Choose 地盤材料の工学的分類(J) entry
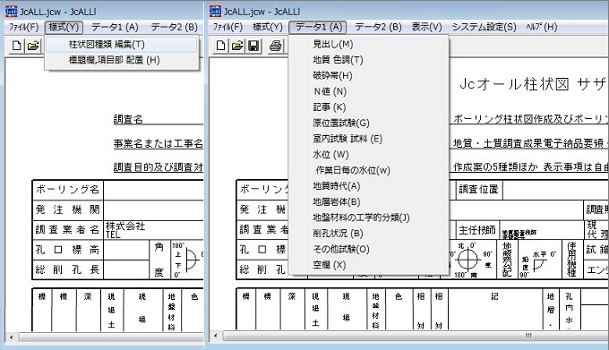609x350 pixels. tap(361, 218)
